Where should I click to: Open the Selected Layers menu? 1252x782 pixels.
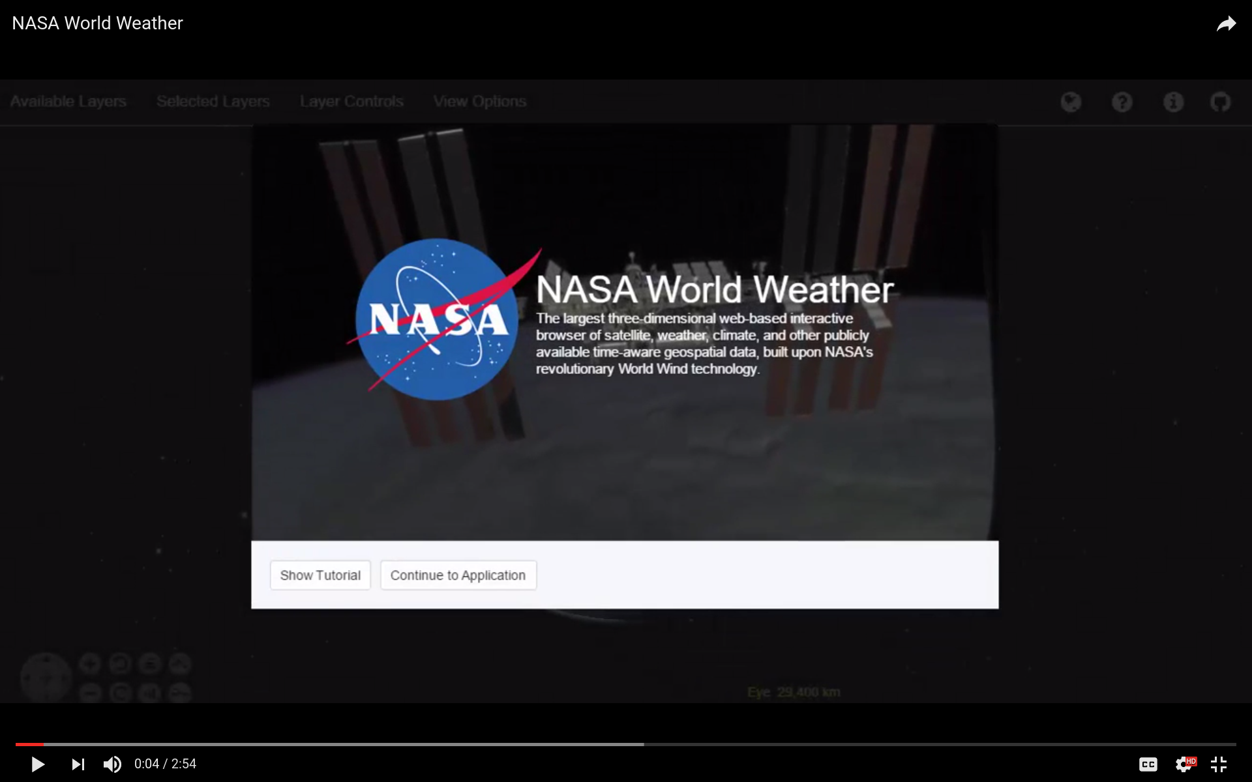[x=213, y=102]
